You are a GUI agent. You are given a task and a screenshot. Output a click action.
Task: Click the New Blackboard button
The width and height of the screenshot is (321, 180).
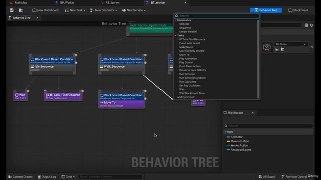pos(45,10)
